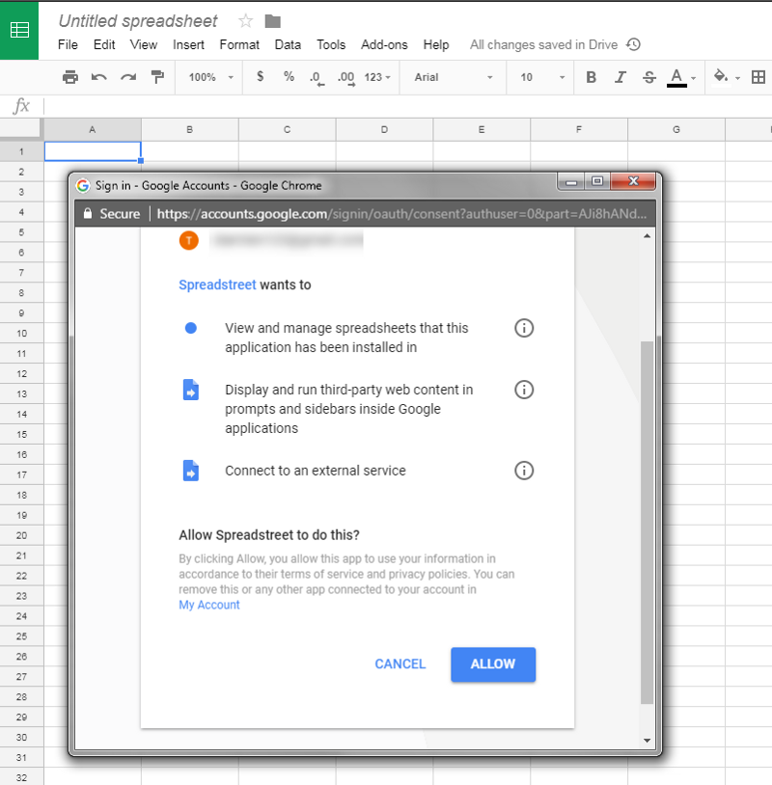Open the zoom 100% dropdown

(x=210, y=77)
